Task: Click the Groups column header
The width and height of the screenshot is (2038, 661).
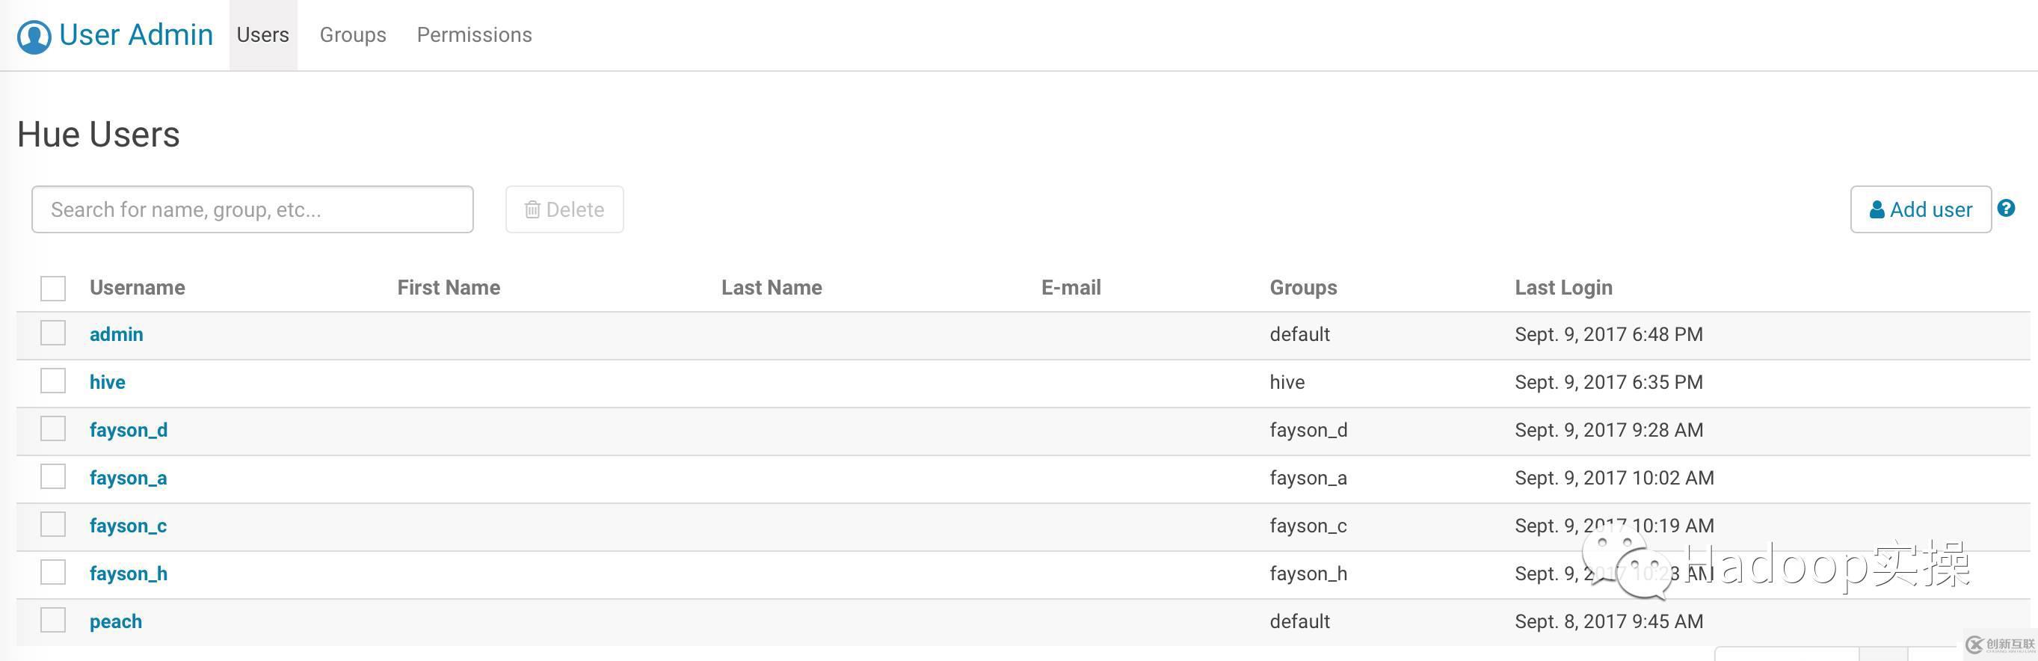Action: (1303, 287)
